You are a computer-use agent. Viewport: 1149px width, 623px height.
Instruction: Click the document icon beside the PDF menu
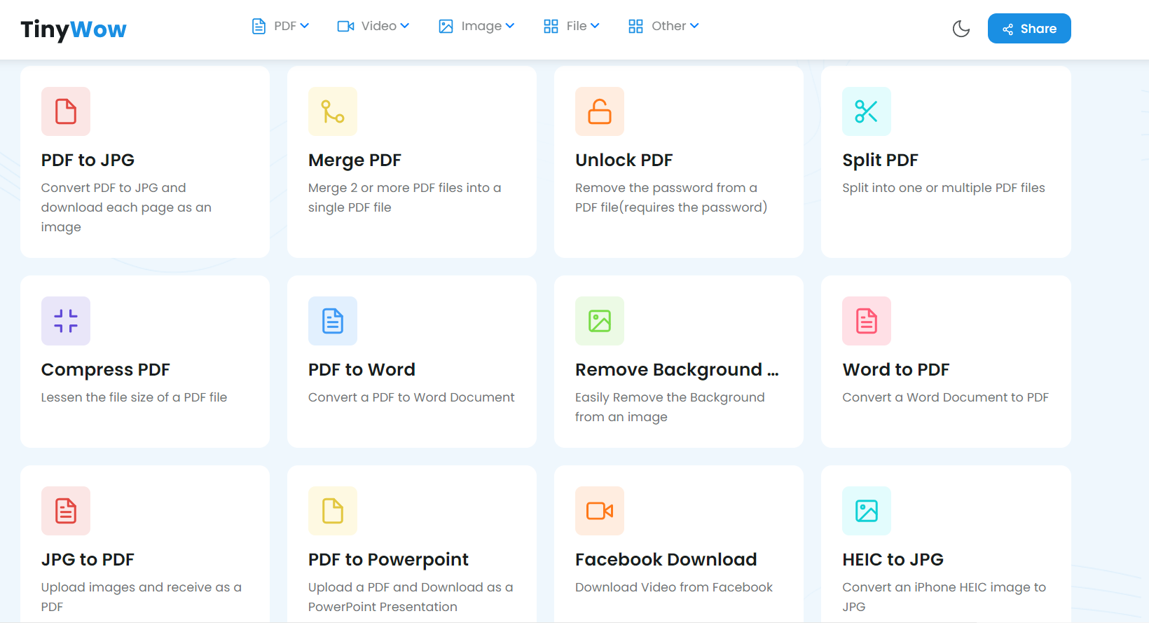(x=259, y=27)
